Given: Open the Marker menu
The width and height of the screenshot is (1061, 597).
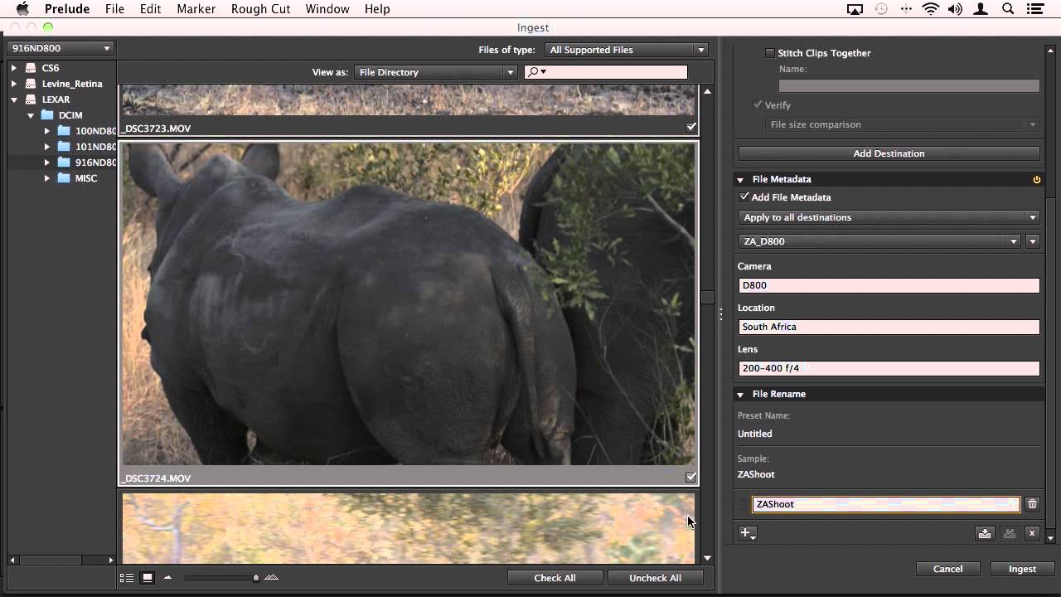Looking at the screenshot, I should pos(196,9).
